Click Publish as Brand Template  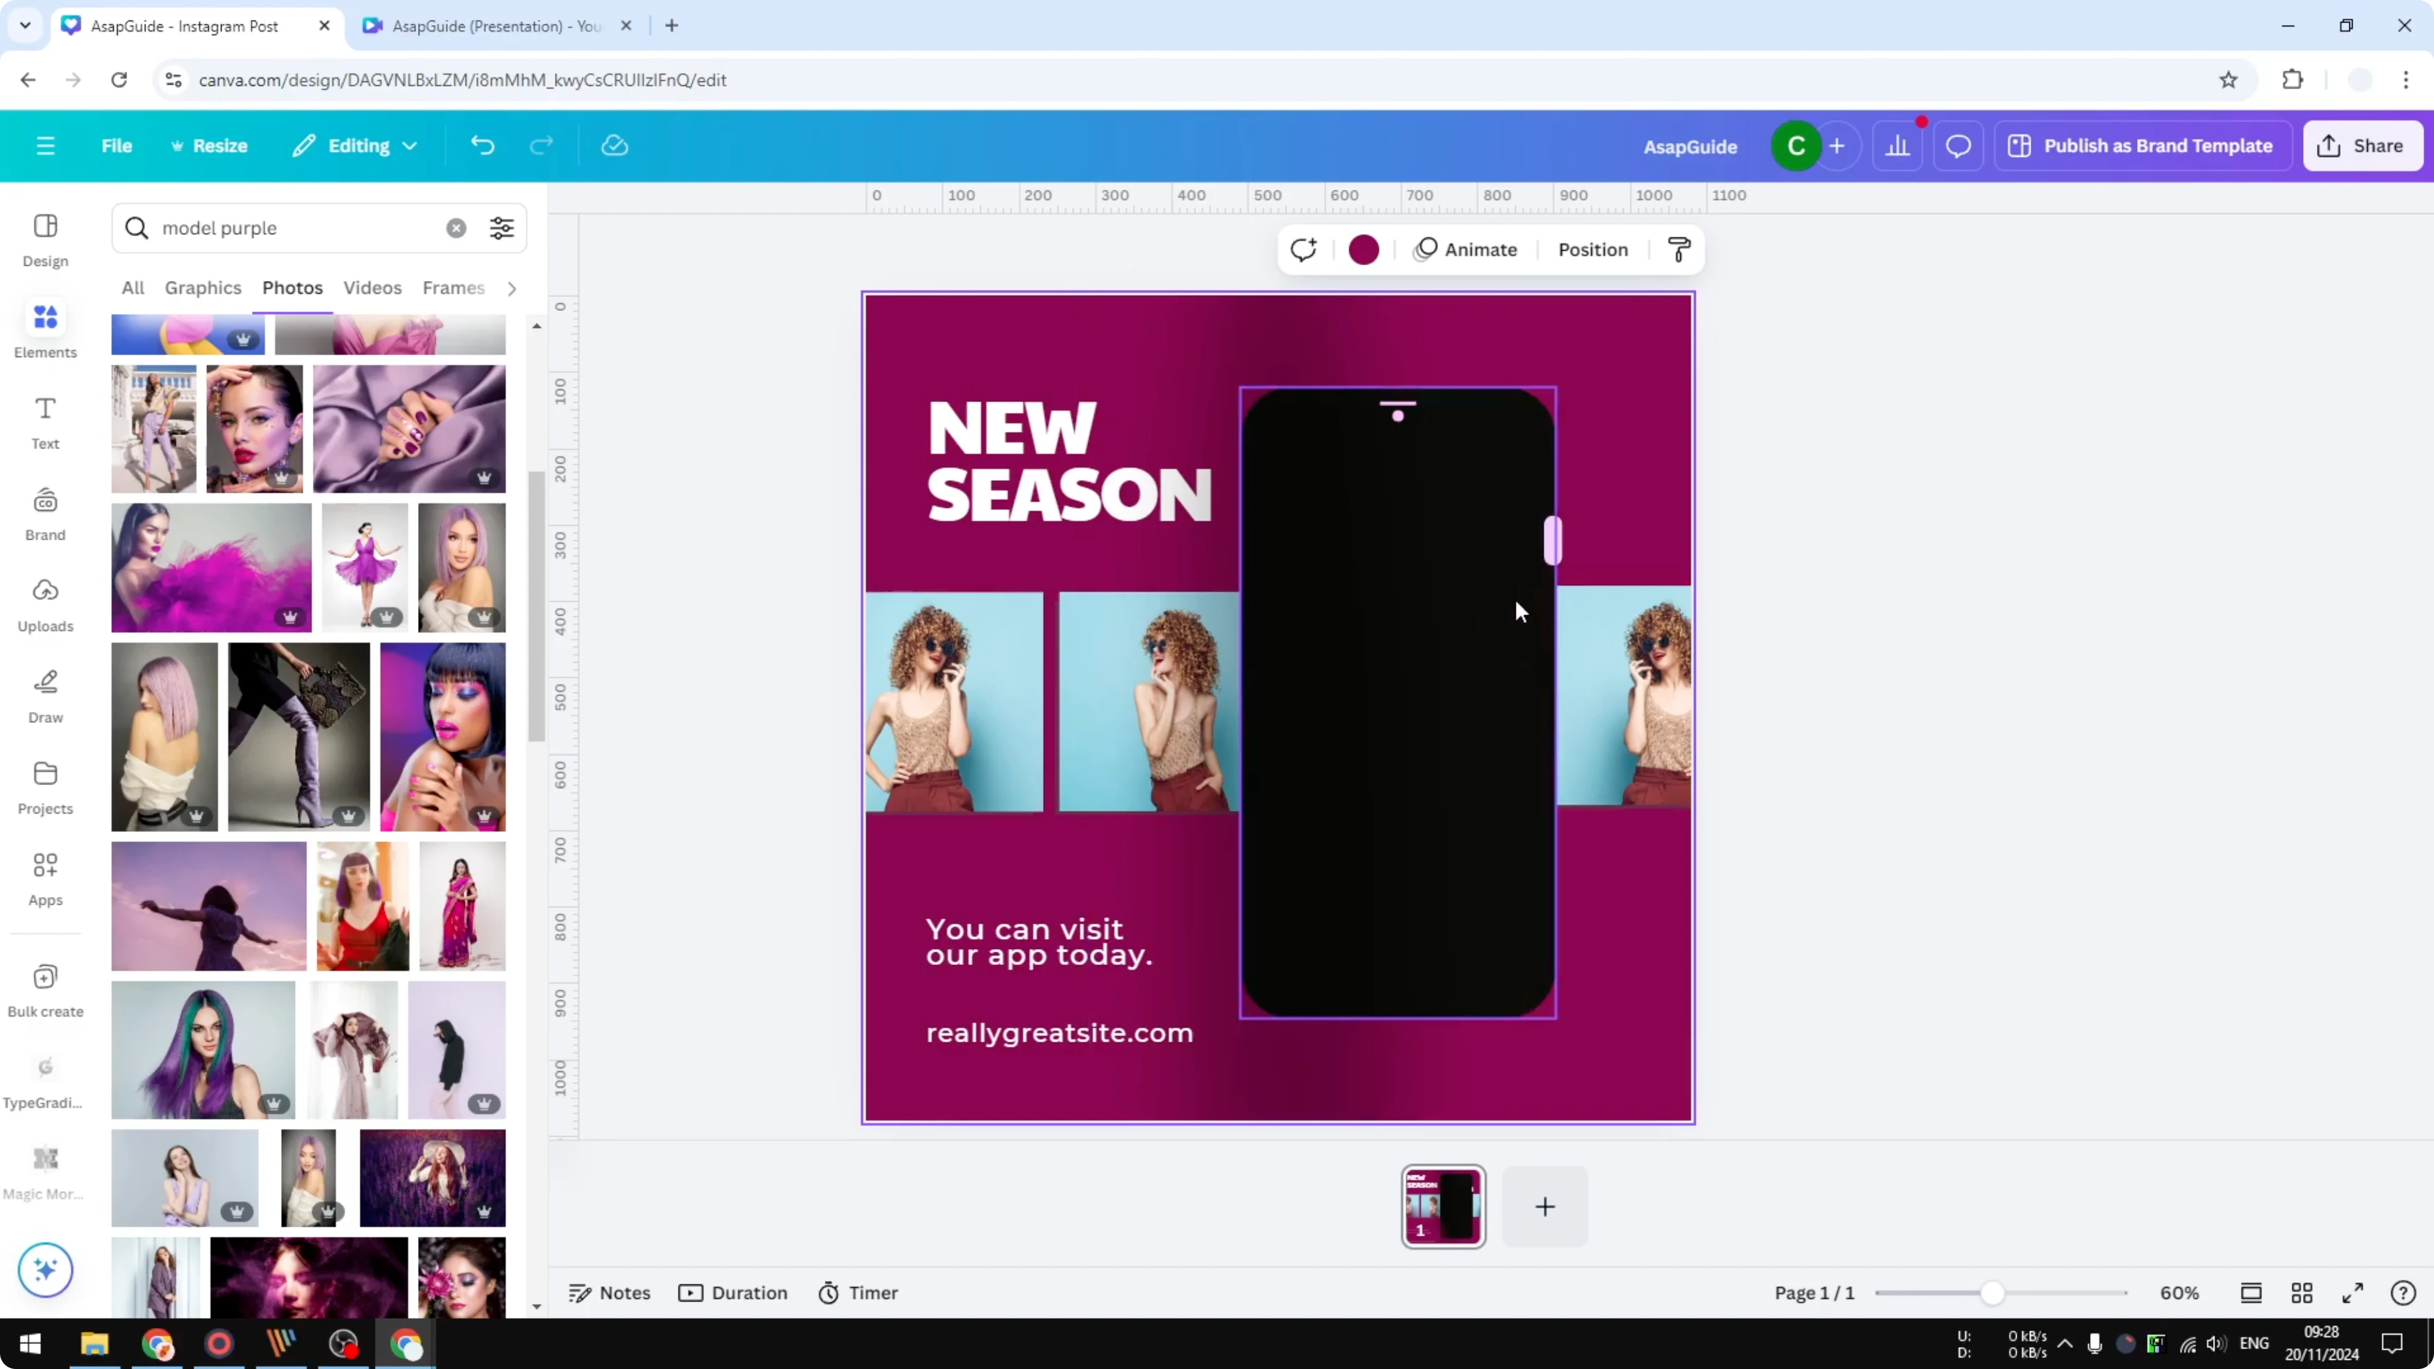pos(2142,145)
